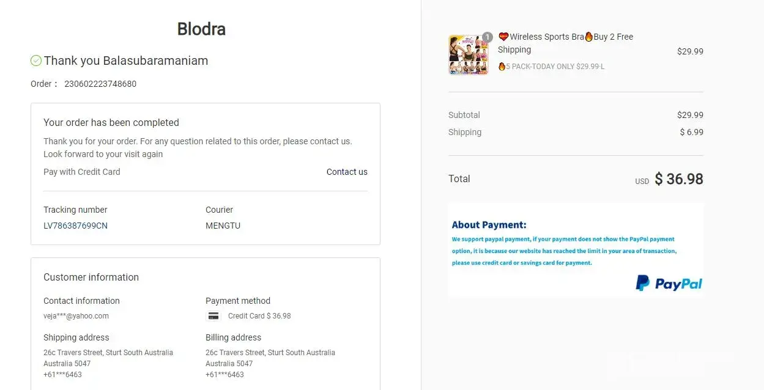This screenshot has width=764, height=390.
Task: Click the Credit Card $ 36.98 payment text
Action: (259, 316)
